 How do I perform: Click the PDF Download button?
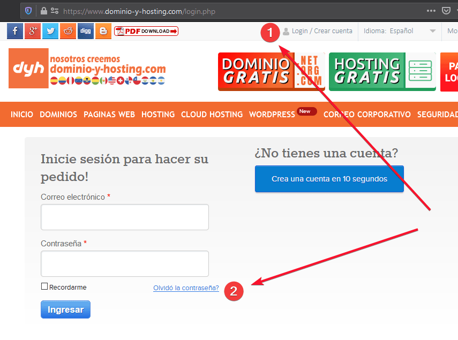(x=146, y=31)
